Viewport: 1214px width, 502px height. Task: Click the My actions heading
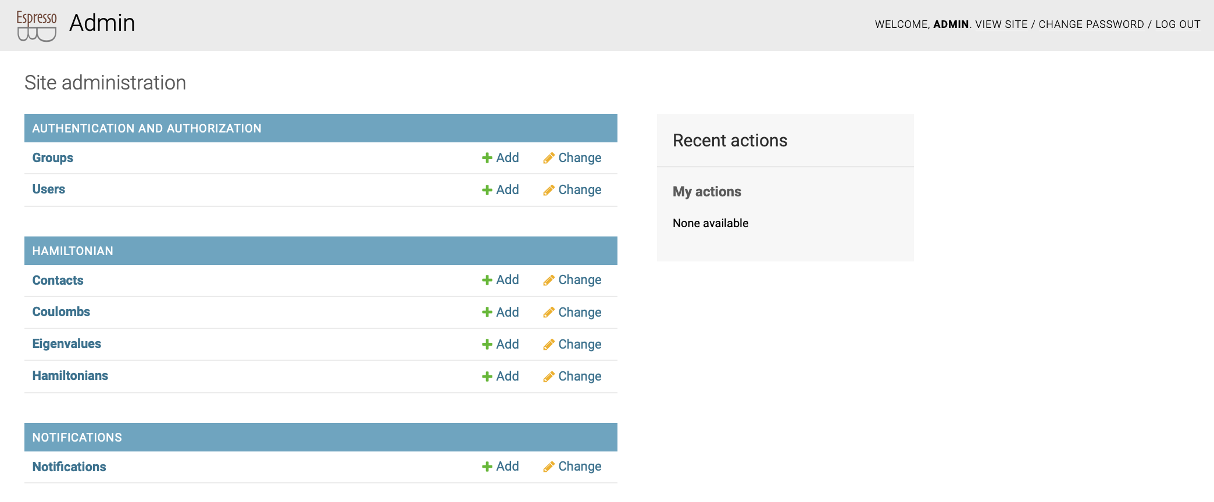(x=707, y=192)
